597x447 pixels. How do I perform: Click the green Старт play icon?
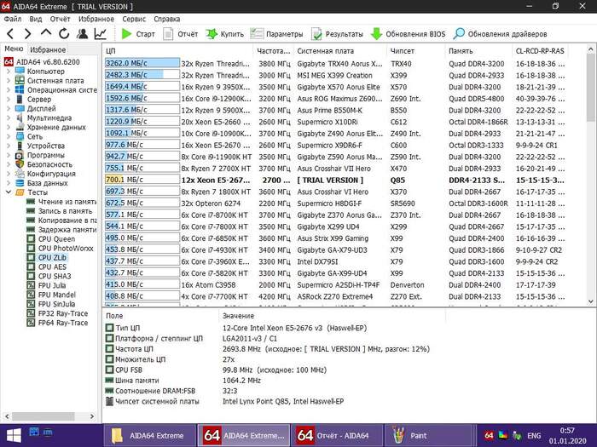click(126, 34)
